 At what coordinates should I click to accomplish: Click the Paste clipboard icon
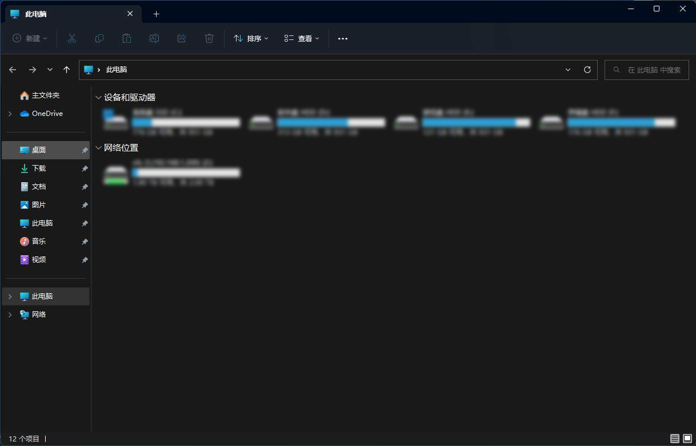[x=127, y=38]
